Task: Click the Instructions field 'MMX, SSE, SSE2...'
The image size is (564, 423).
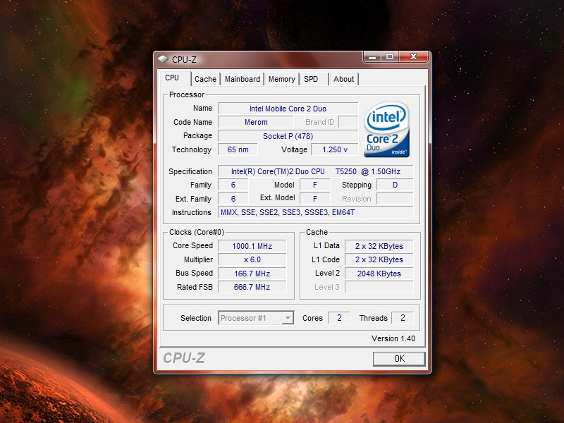Action: [x=315, y=212]
